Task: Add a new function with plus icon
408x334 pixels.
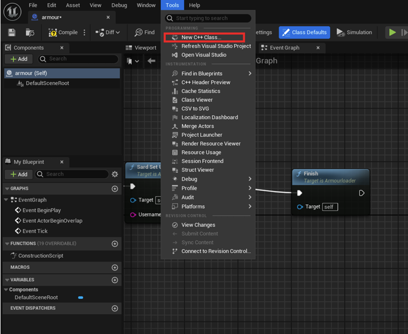Action: (x=115, y=244)
